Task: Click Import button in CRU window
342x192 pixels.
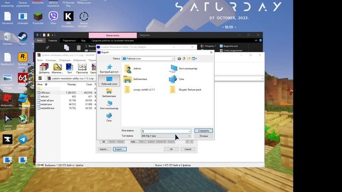Action: click(104, 149)
